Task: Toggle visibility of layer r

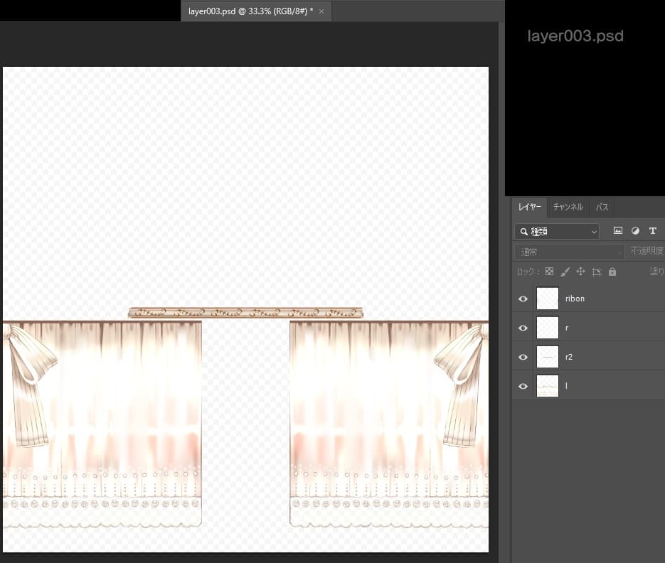Action: (523, 328)
